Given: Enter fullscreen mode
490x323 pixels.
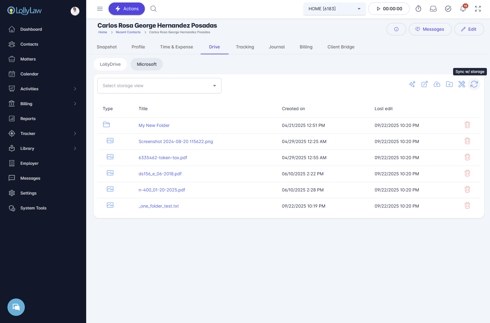Looking at the screenshot, I should 478,9.
